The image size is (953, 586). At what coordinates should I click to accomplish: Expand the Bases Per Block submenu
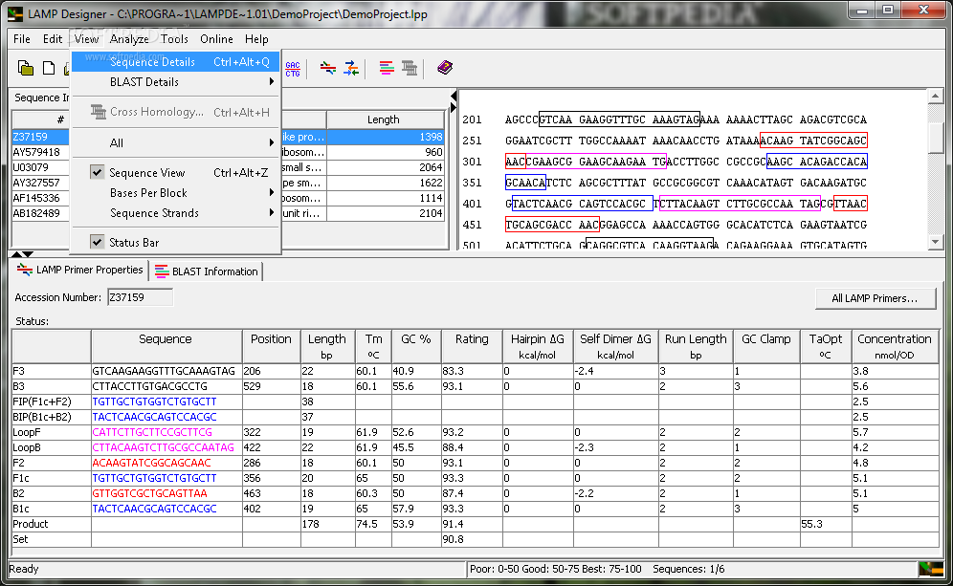(176, 193)
